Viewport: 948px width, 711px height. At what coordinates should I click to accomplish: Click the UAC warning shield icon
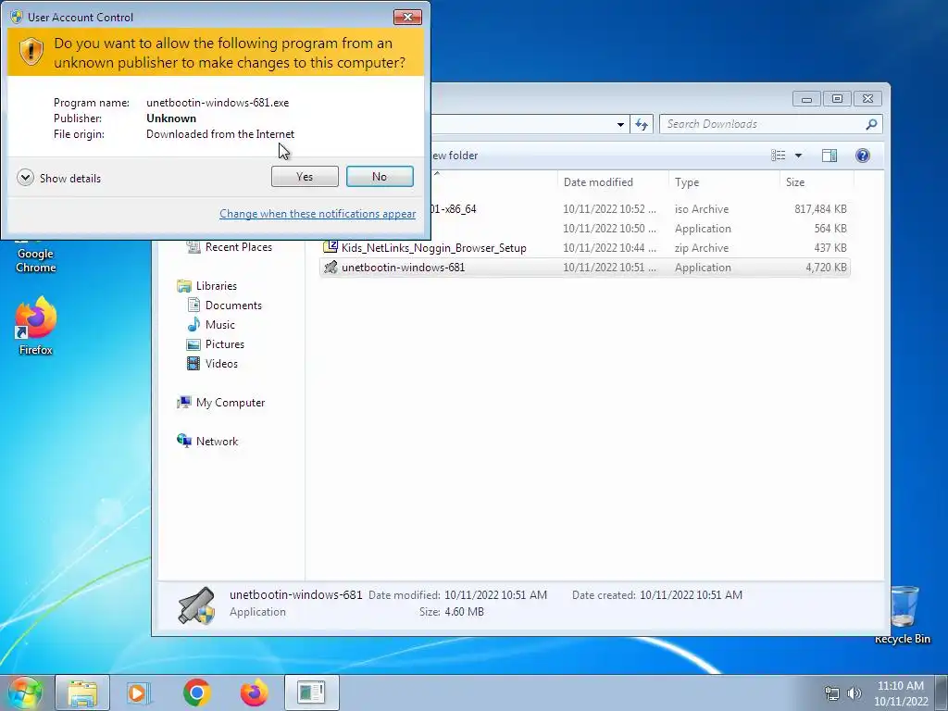[31, 52]
